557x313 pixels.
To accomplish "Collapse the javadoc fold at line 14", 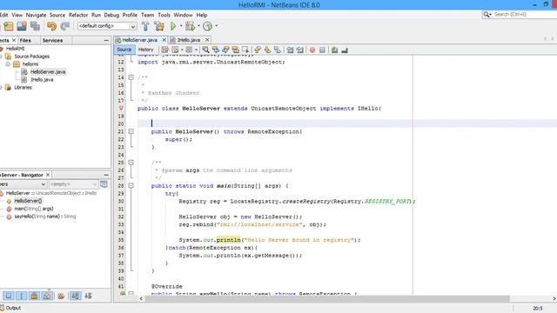I will [131, 77].
